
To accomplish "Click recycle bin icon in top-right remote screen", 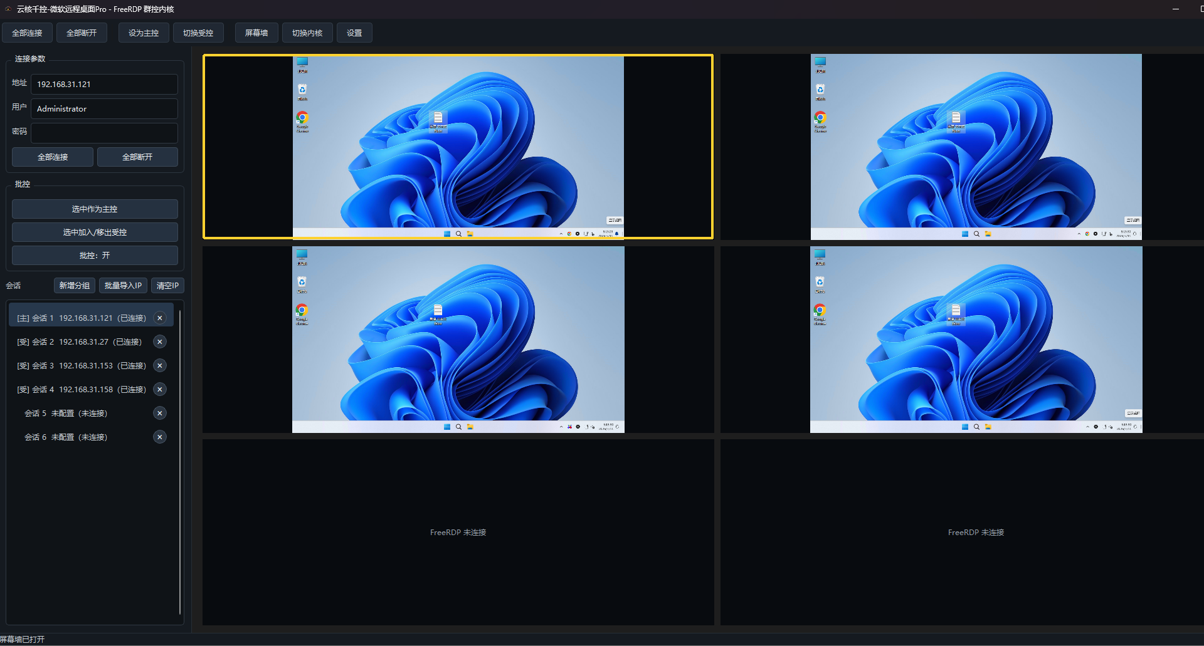I will tap(820, 90).
